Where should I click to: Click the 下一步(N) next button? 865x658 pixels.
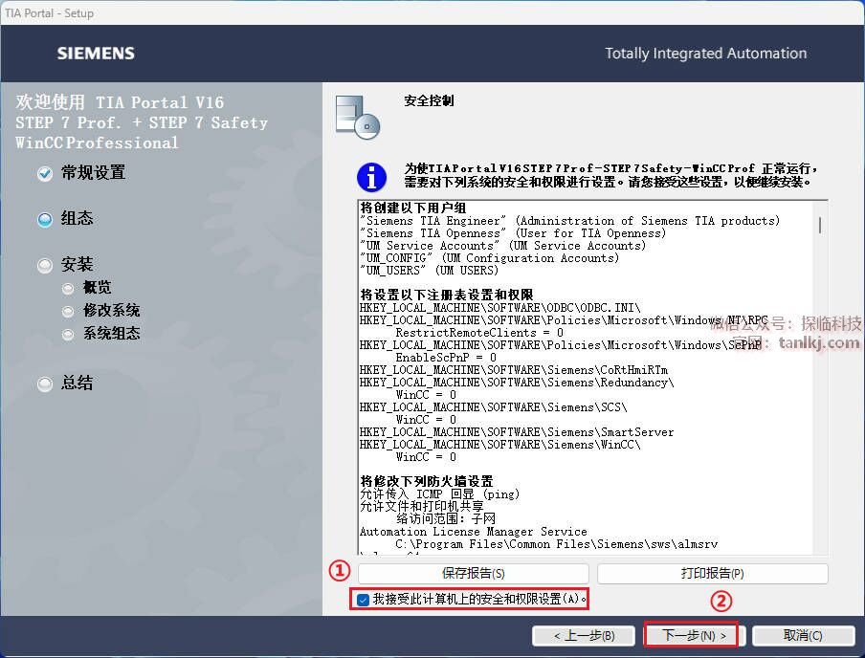point(694,635)
